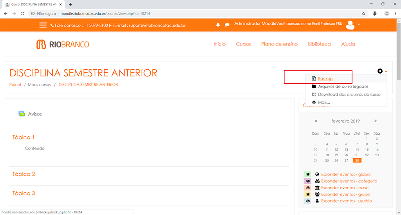The image size is (401, 215).
Task: Open the hamburger navigation menu
Action: [43, 25]
